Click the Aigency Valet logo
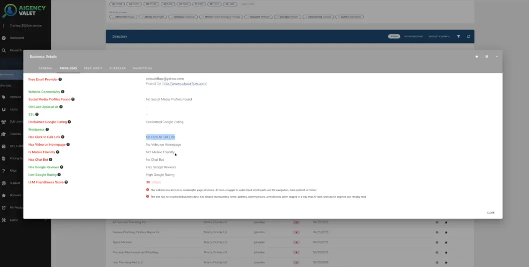Image resolution: width=529 pixels, height=267 pixels. pos(24,11)
